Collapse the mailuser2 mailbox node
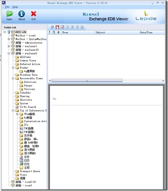Image resolution: width=168 pixels, height=191 pixels. (x=9, y=53)
